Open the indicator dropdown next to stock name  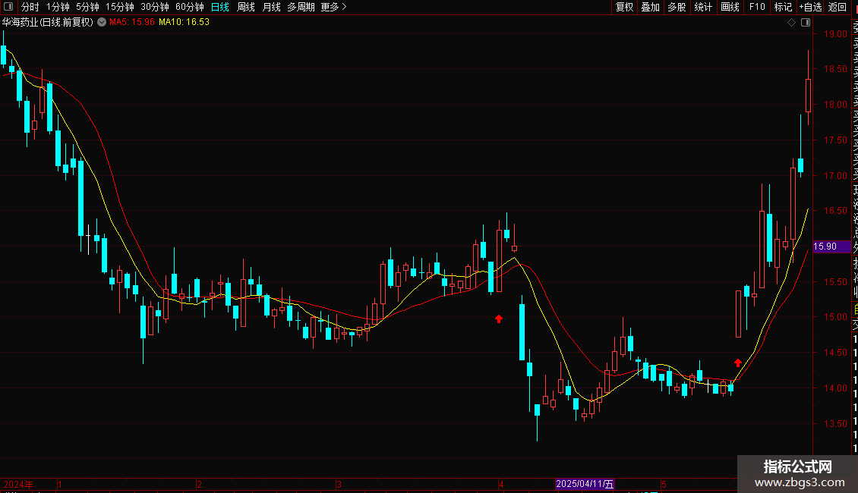tap(102, 22)
